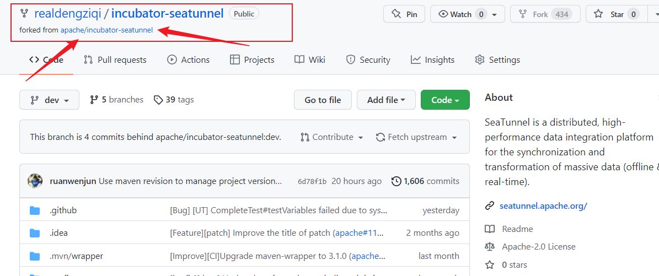This screenshot has width=659, height=276.
Task: Click the Apache-2.0 License scale icon
Action: (489, 247)
